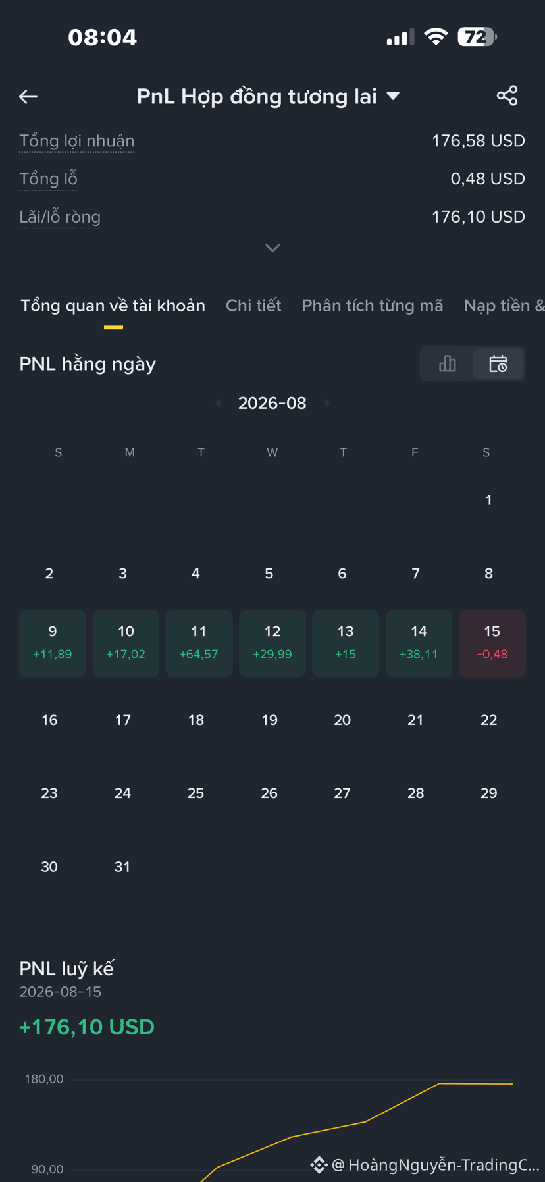
Task: Tap the battery status icon
Action: [477, 37]
